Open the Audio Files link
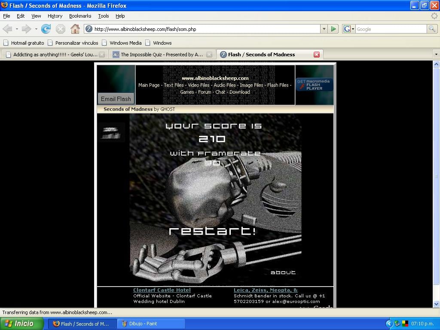Screen dimensions: 440x330 coord(225,85)
